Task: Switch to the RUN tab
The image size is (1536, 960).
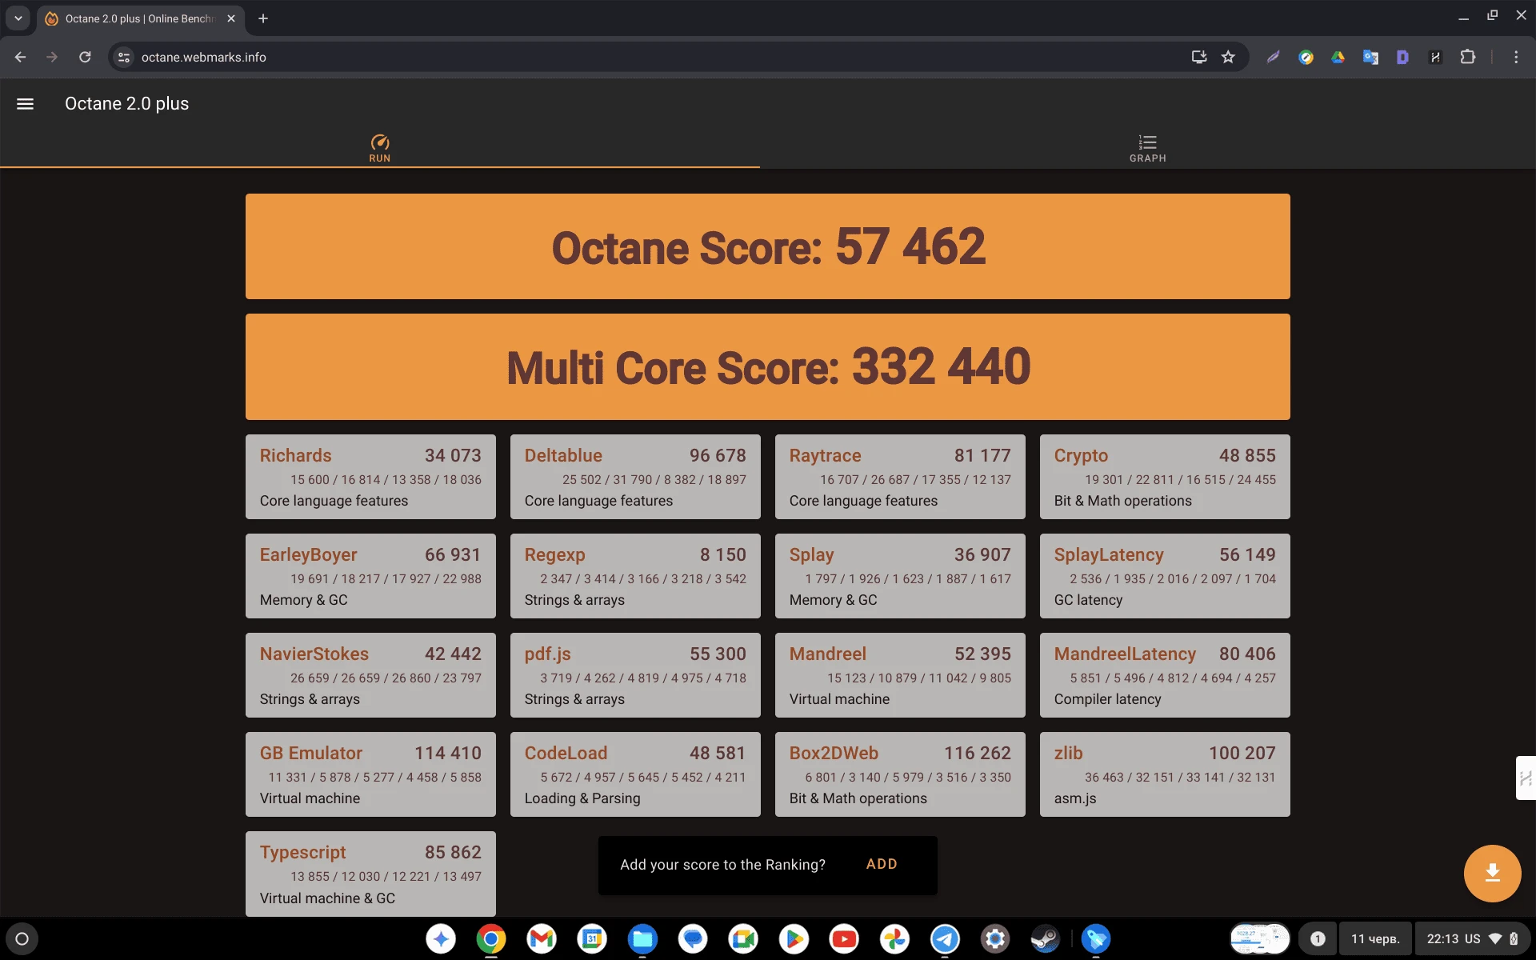Action: click(380, 149)
